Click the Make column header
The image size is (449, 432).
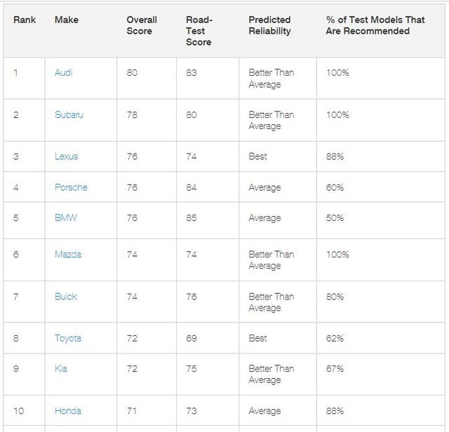[x=67, y=20]
